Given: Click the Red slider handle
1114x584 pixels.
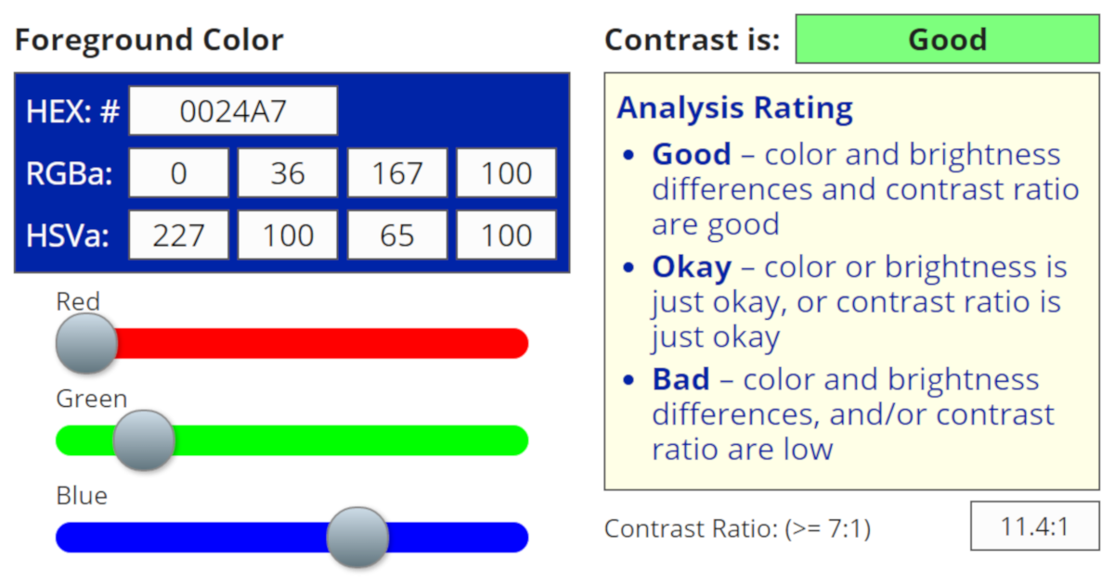Looking at the screenshot, I should [86, 344].
